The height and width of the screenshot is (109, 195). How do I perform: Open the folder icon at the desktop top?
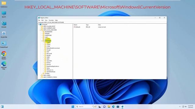point(4,4)
